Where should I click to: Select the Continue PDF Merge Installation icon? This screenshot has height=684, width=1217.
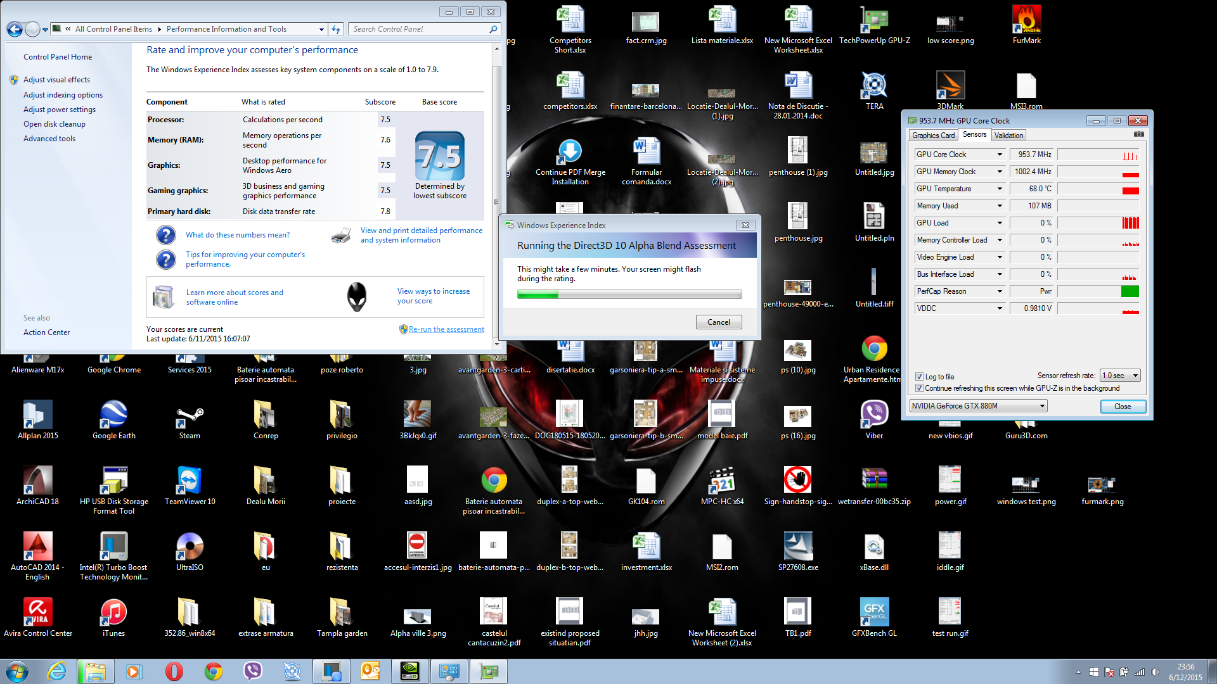pos(570,161)
